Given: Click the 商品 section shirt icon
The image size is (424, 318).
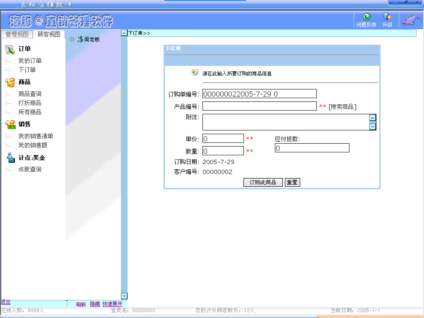Looking at the screenshot, I should [10, 82].
